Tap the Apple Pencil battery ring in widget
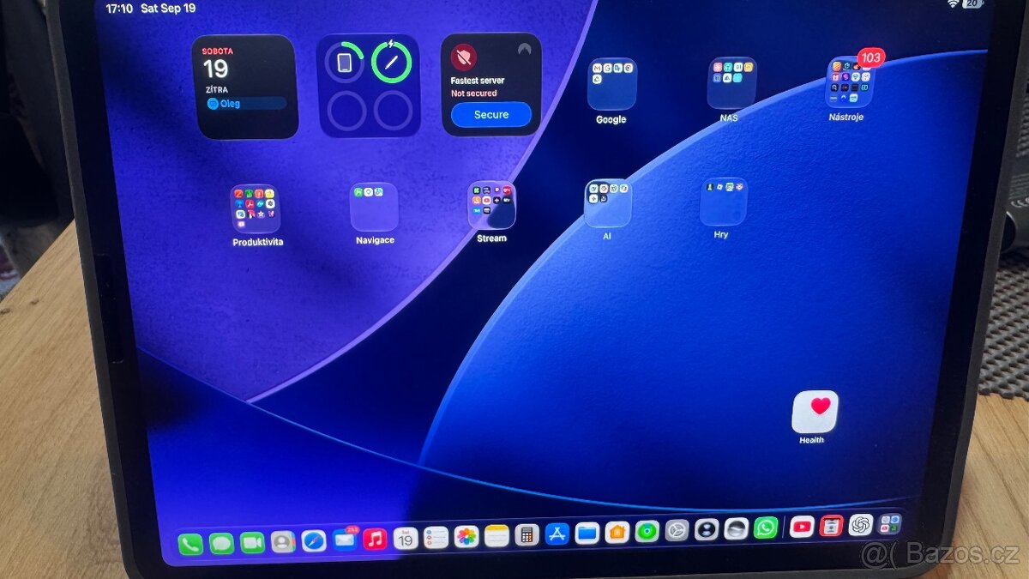Image resolution: width=1029 pixels, height=579 pixels. (392, 62)
